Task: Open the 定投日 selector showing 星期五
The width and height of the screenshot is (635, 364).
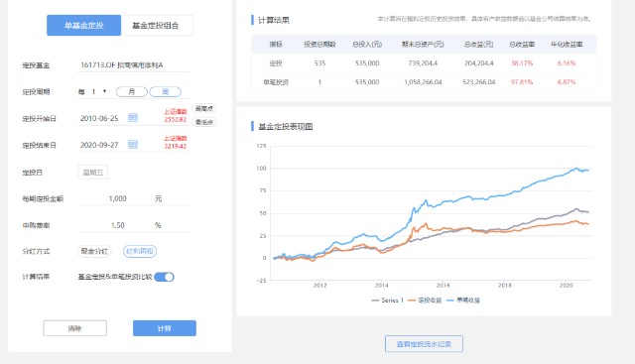Action: click(92, 173)
